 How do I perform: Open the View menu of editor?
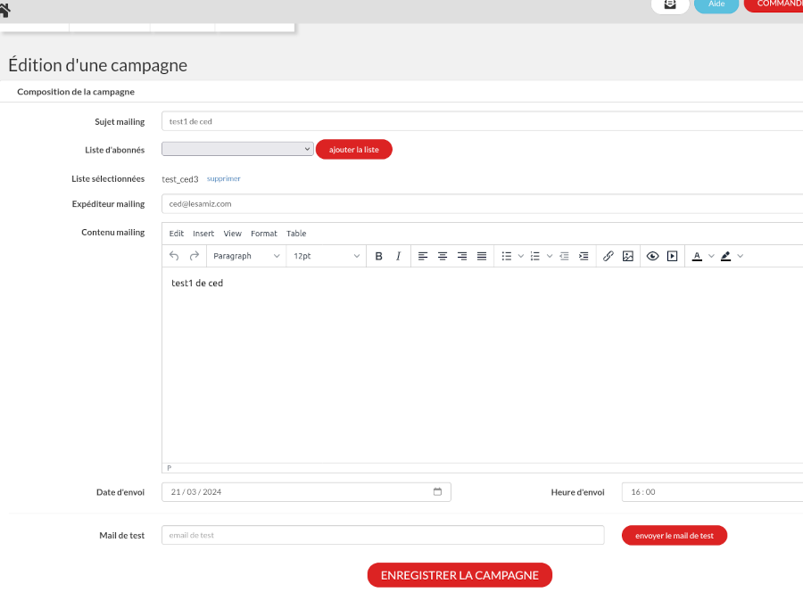point(233,234)
